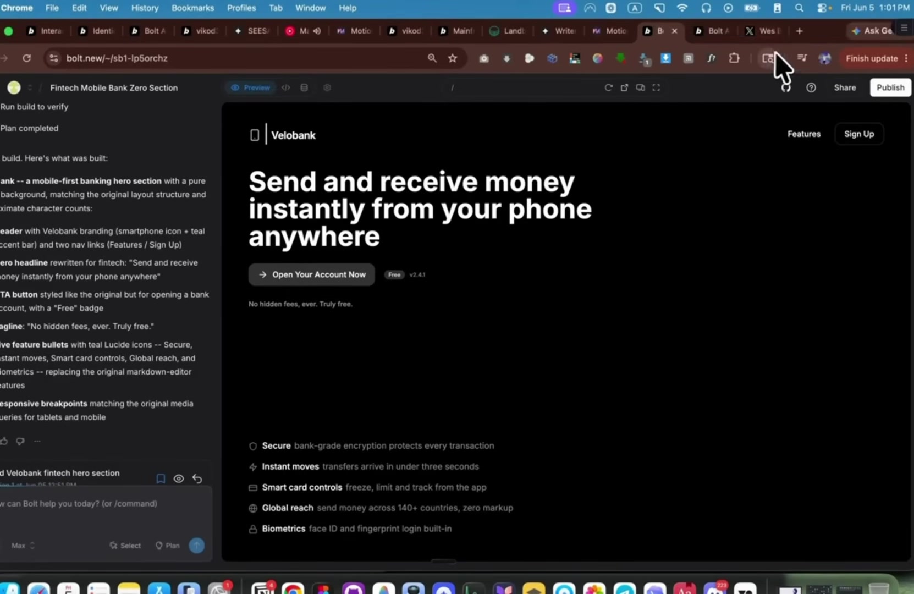Image resolution: width=914 pixels, height=594 pixels.
Task: Click the Finish update button
Action: pyautogui.click(x=872, y=58)
